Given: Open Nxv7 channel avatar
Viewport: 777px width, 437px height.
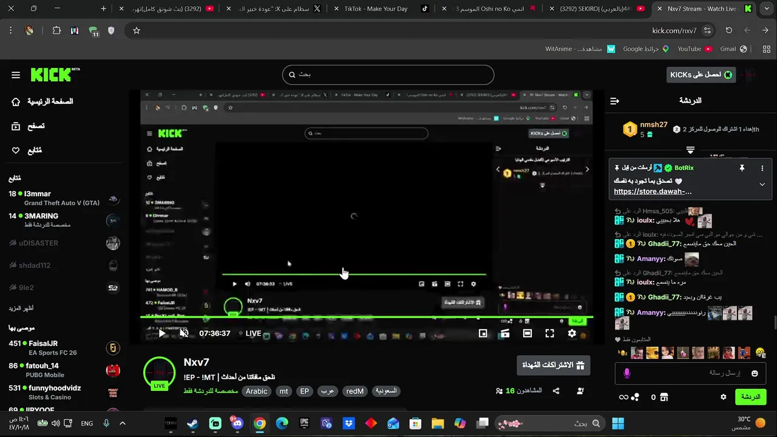Looking at the screenshot, I should click(159, 373).
